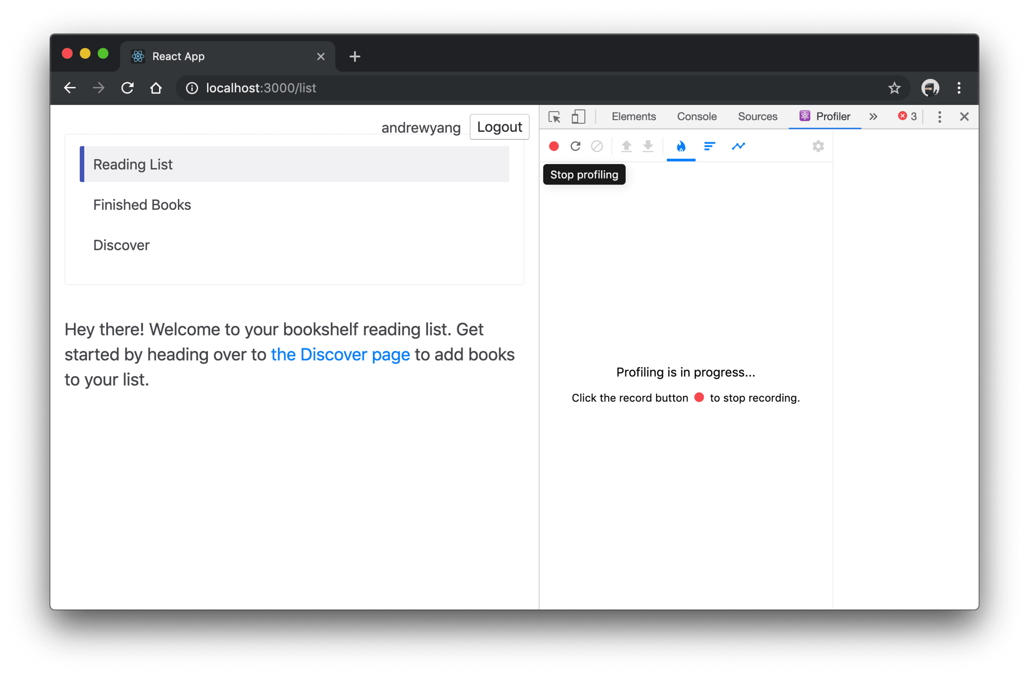The image size is (1029, 676).
Task: Select the Profiler tab
Action: (825, 116)
